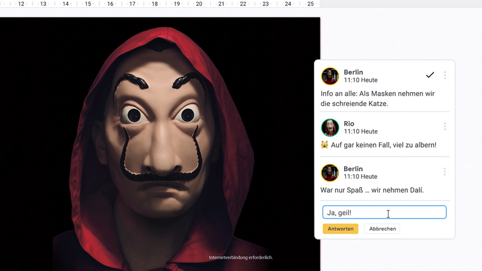Click the reply 'War nur Spaß … wir nehmen Dalí.'
This screenshot has height=271, width=482.
[372, 190]
